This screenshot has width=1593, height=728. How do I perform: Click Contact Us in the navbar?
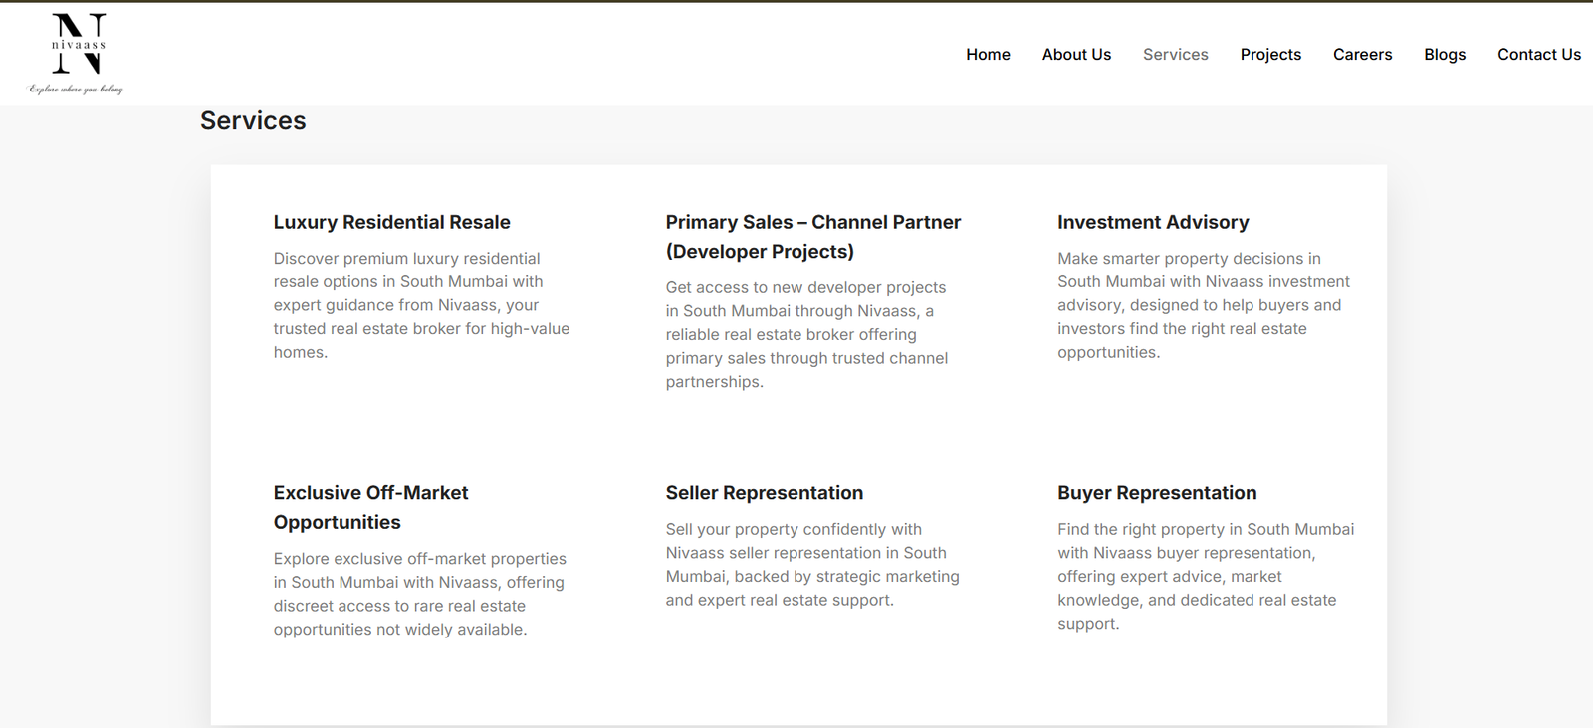(1539, 55)
